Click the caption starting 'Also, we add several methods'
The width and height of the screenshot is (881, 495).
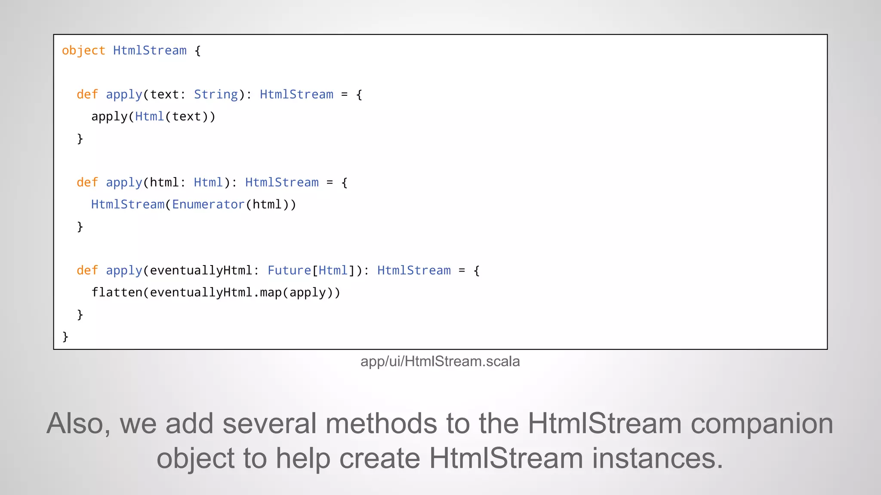pyautogui.click(x=440, y=440)
